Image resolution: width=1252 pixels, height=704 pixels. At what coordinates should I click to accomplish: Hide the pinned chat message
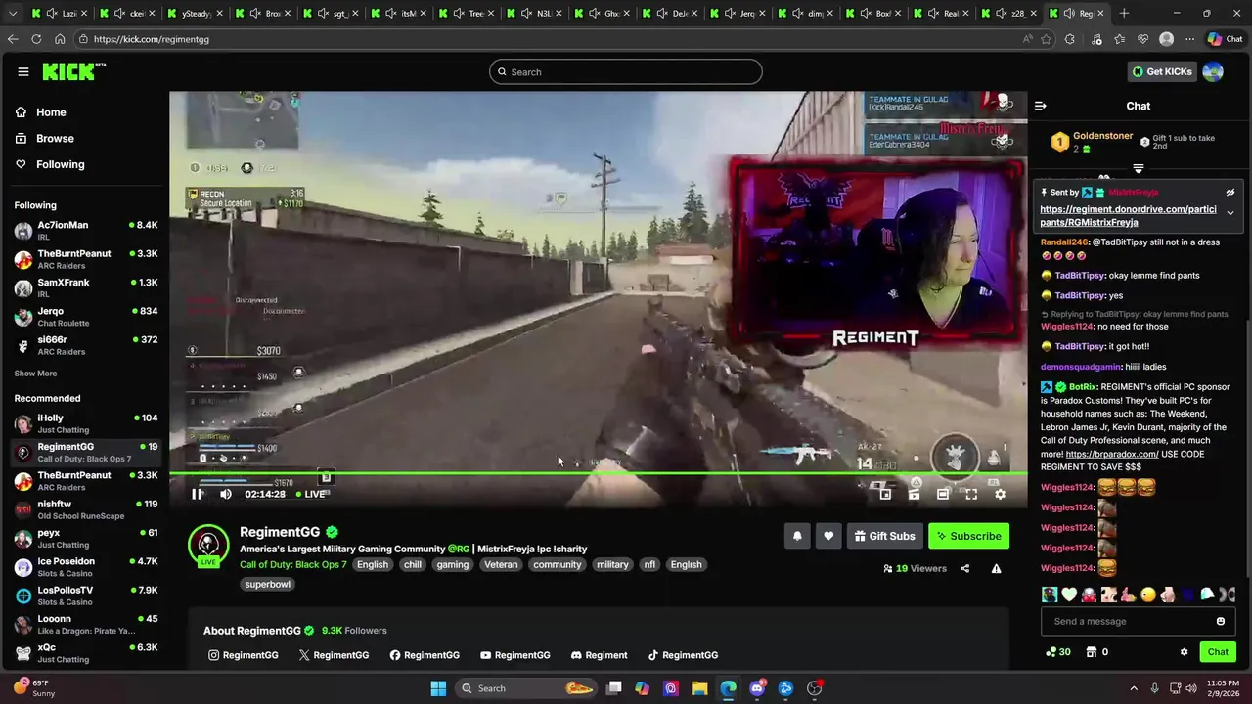point(1230,193)
